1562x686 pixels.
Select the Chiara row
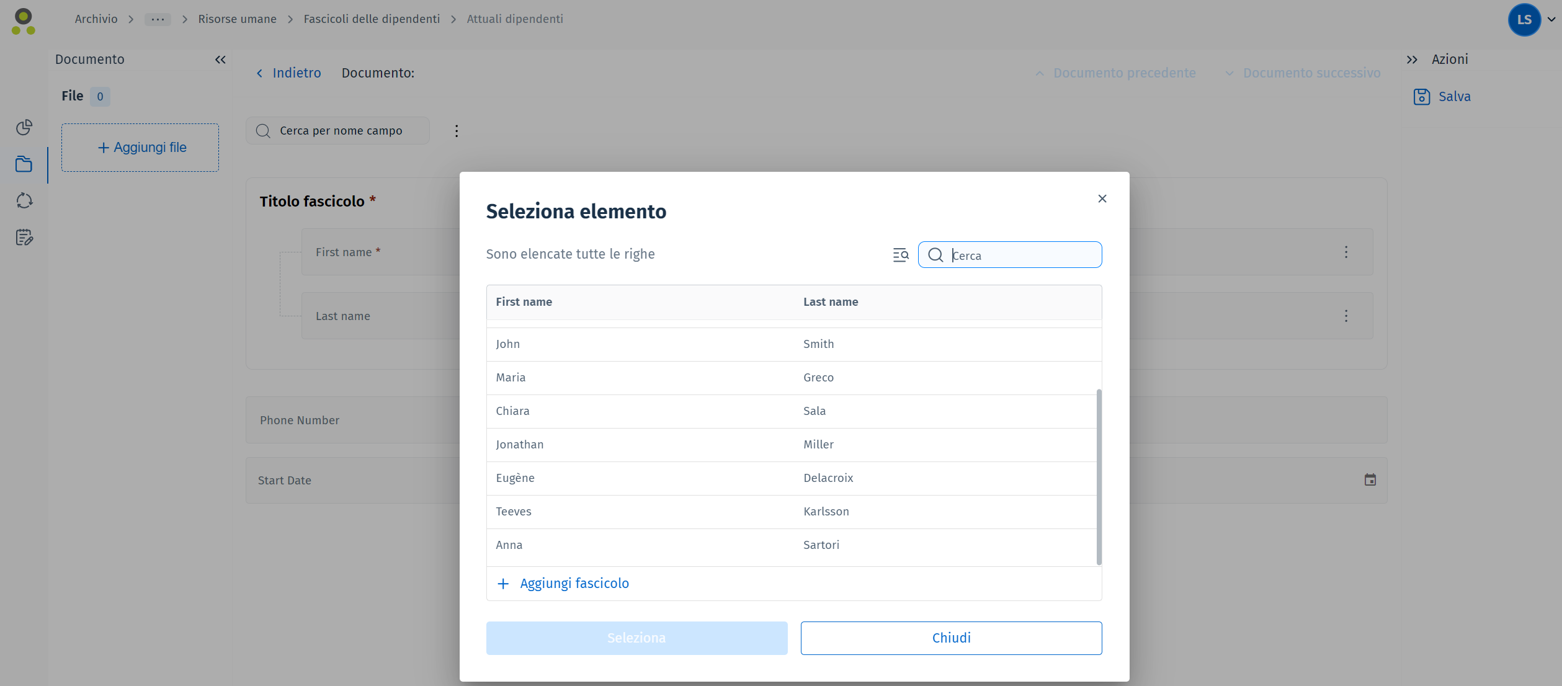tap(792, 411)
